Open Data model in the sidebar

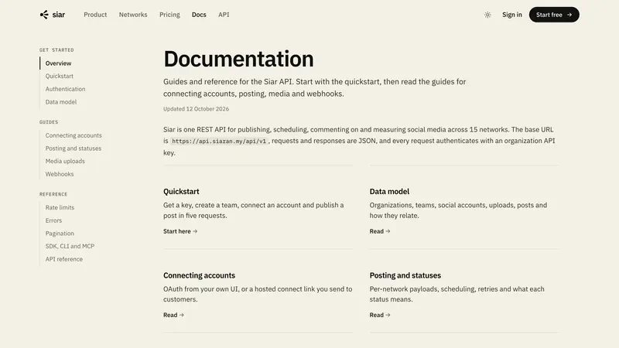click(x=61, y=102)
